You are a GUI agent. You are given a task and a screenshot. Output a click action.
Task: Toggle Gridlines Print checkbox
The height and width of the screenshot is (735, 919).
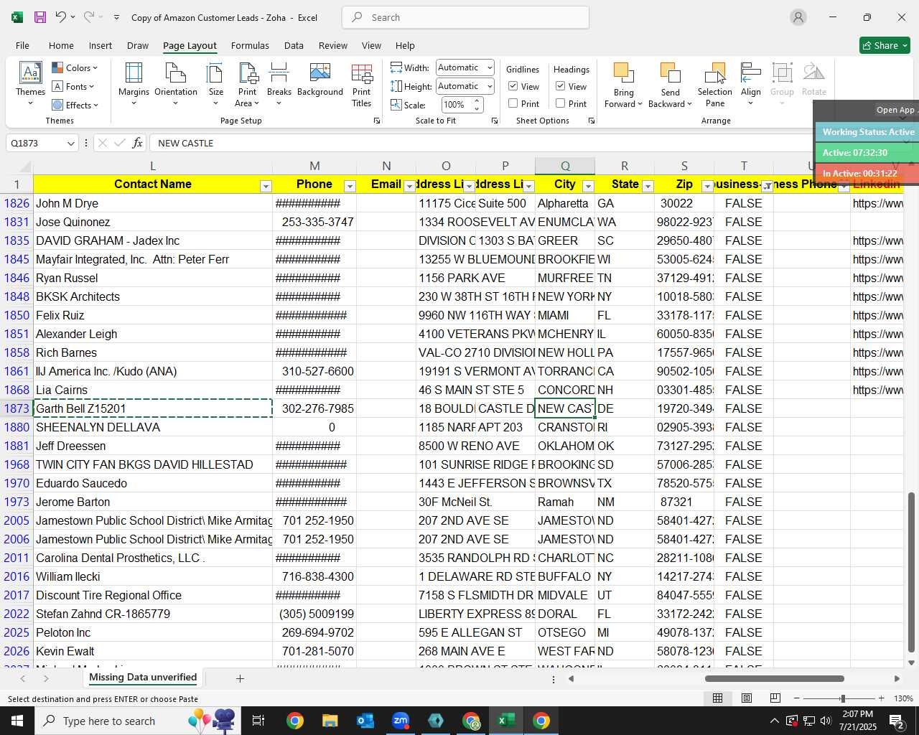tap(513, 103)
